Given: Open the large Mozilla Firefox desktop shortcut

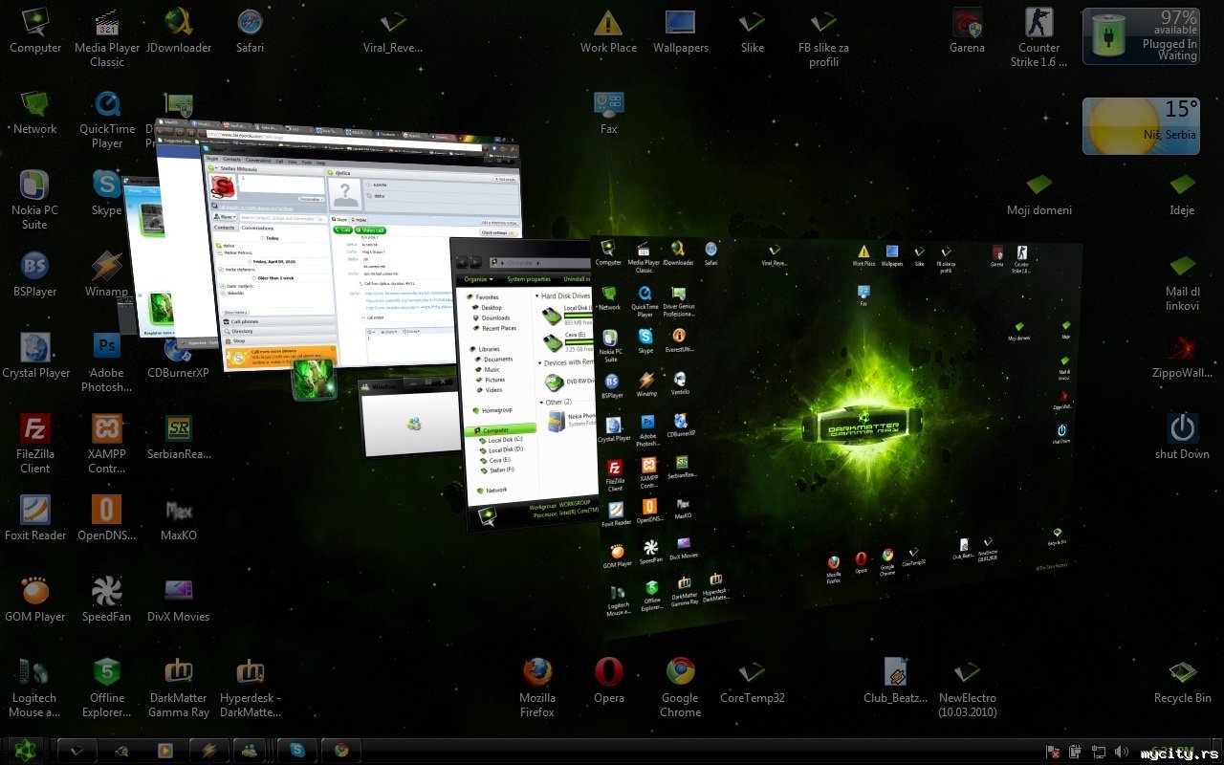Looking at the screenshot, I should click(x=537, y=687).
